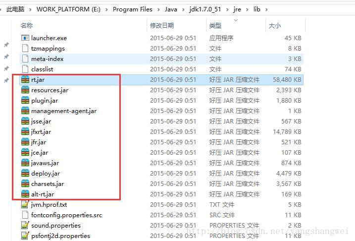Click the alt-rt.jar archive icon

(x=25, y=194)
